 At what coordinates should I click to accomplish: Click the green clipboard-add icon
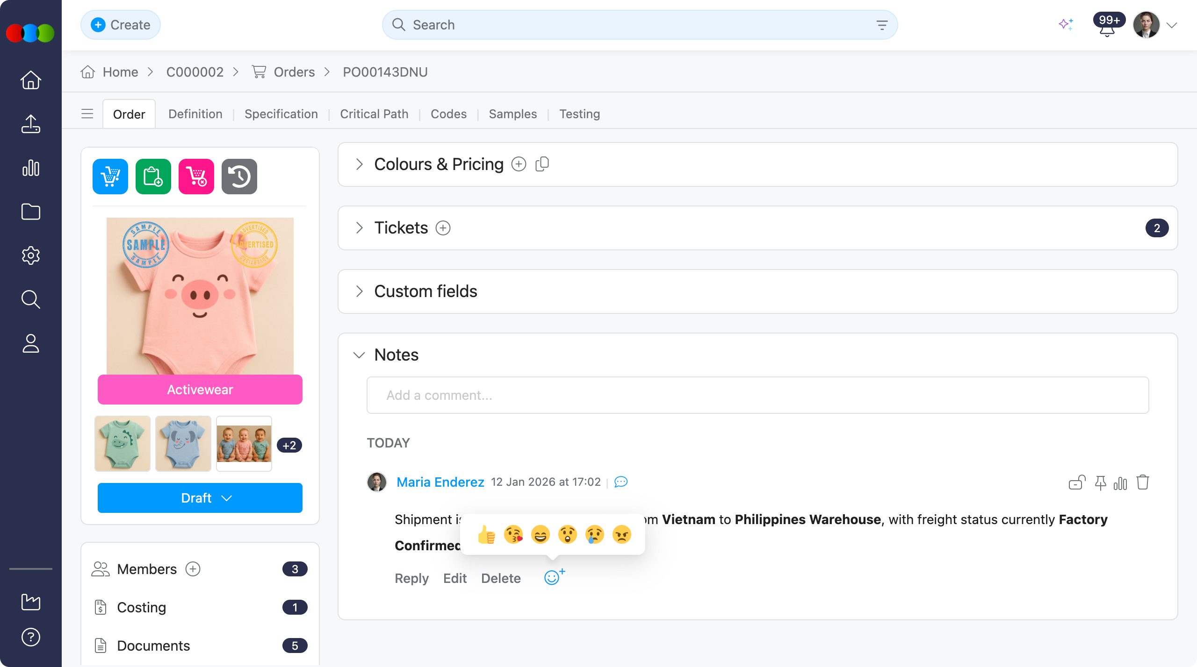click(153, 176)
